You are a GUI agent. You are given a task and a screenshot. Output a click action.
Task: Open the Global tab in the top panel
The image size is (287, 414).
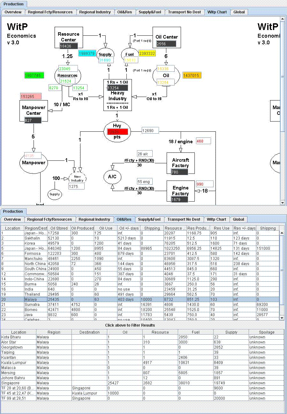pyautogui.click(x=239, y=12)
